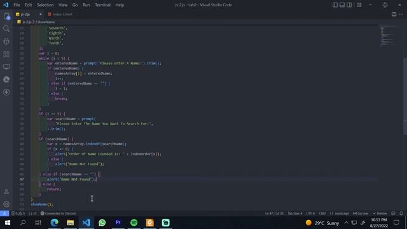Toggle the bottom Panel layout icon
The height and width of the screenshot is (229, 407).
pyautogui.click(x=342, y=5)
